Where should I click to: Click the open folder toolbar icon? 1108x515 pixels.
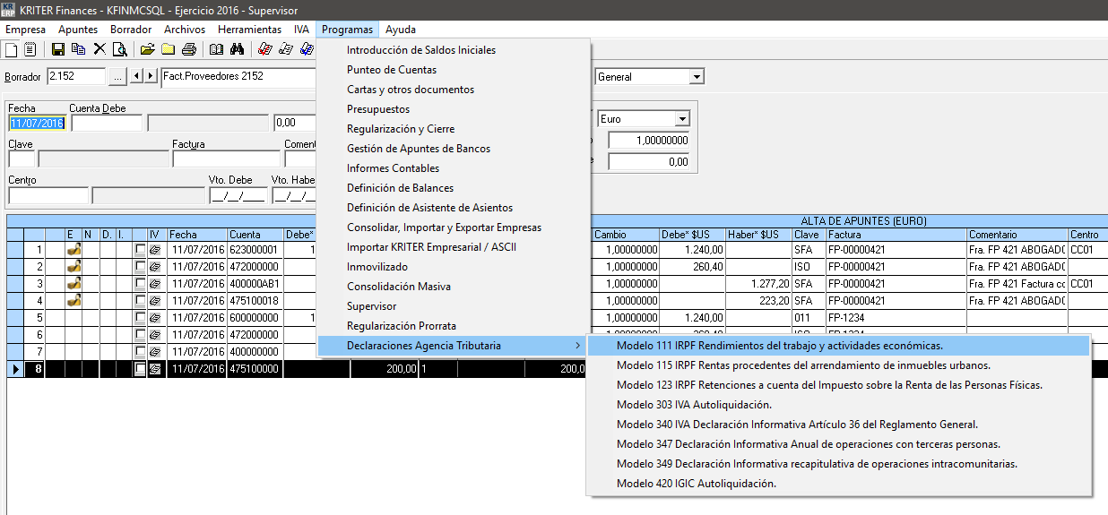click(147, 49)
